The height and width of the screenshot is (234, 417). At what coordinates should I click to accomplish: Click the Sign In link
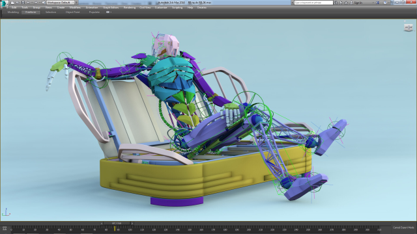(x=358, y=3)
